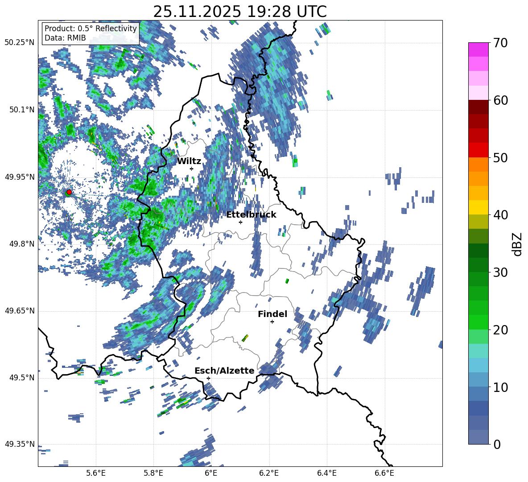Click the 70 tick on the colorbar
Viewport: 528px width, 482px height.
click(500, 43)
